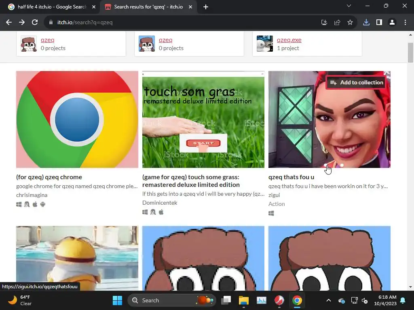
Task: Visit author zigui's page
Action: pos(274,195)
